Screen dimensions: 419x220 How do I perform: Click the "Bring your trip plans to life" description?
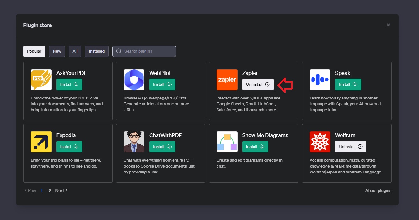click(x=66, y=163)
